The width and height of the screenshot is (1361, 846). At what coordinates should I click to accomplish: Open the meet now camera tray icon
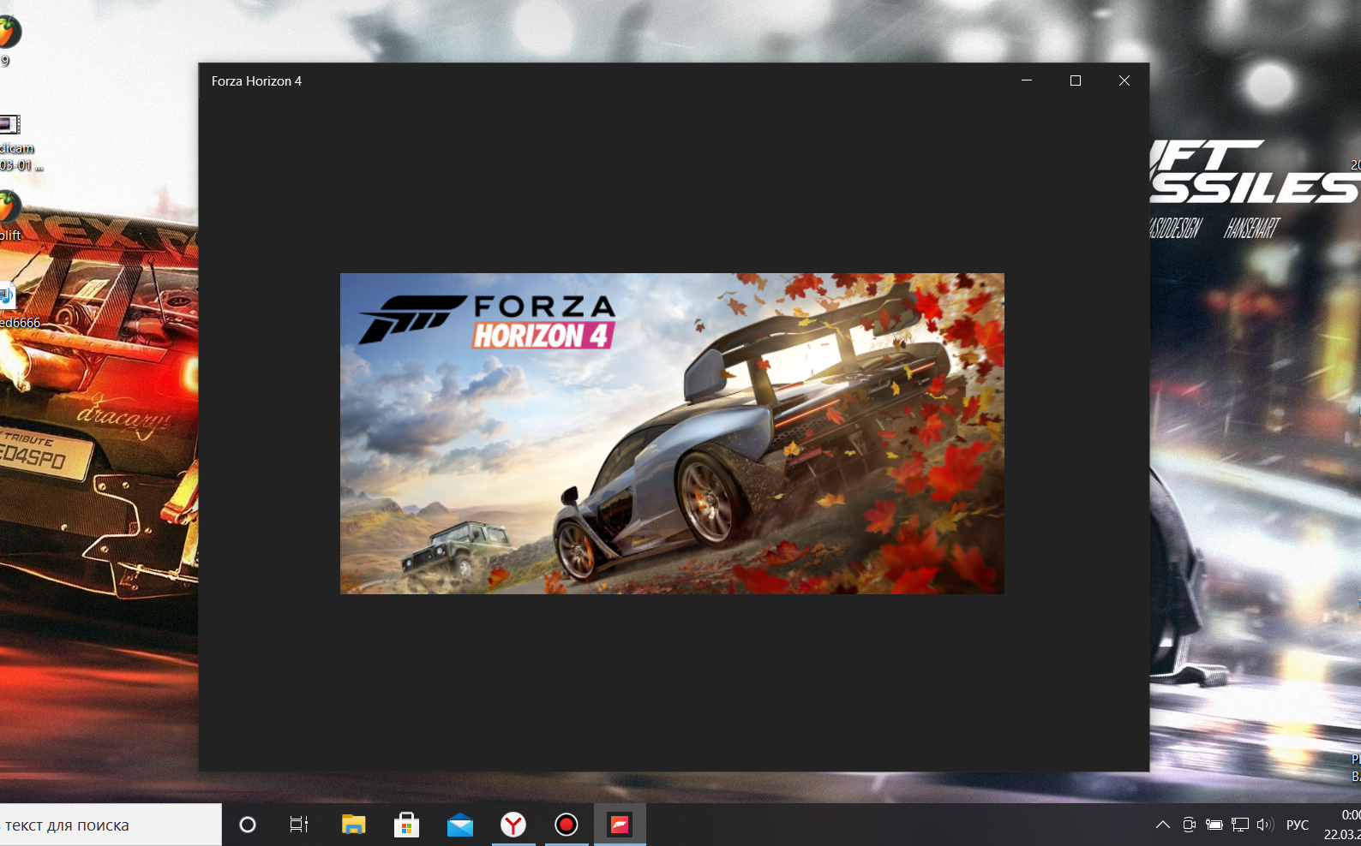(x=1189, y=825)
